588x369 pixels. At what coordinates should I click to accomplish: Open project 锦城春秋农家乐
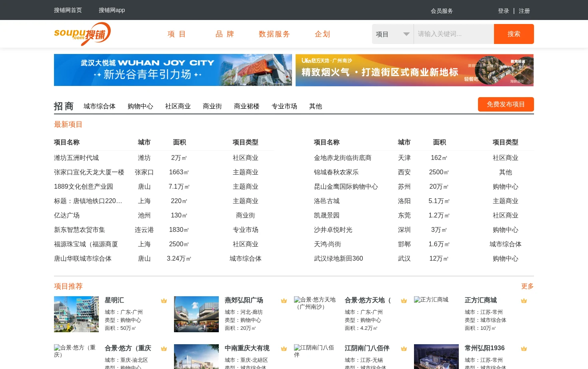coord(336,172)
